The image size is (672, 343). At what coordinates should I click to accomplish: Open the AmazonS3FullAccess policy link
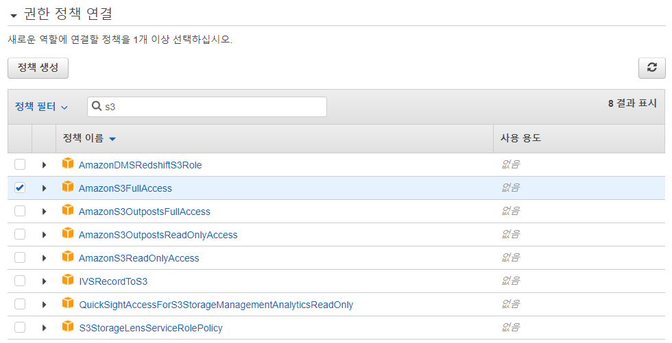125,188
